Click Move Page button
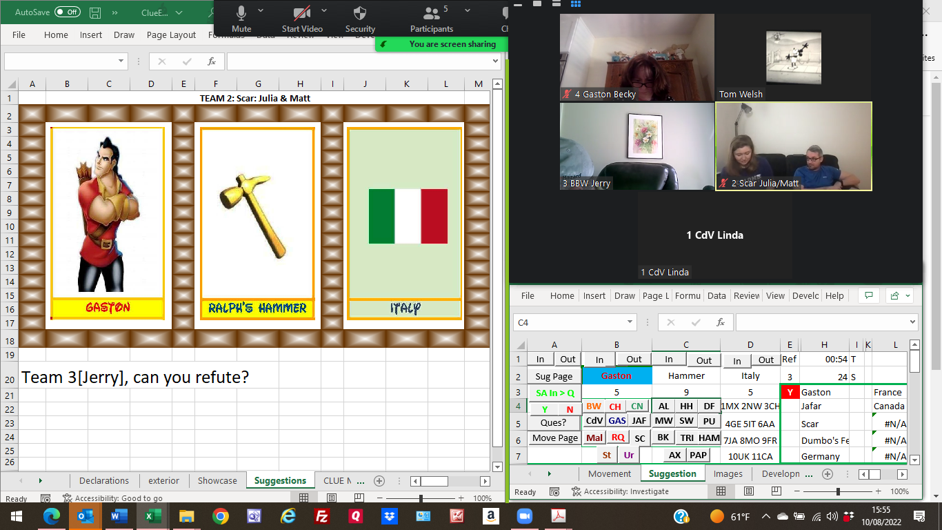Screen dimensions: 942x530 (x=555, y=438)
